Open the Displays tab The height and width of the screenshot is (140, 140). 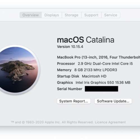tap(52, 15)
